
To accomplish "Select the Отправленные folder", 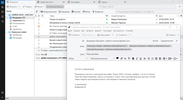I will pos(18,23).
